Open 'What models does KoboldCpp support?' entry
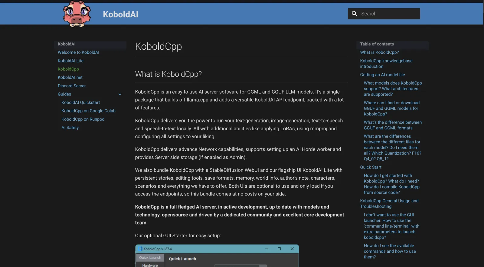Viewport: 484px width, 267px height. 393,89
